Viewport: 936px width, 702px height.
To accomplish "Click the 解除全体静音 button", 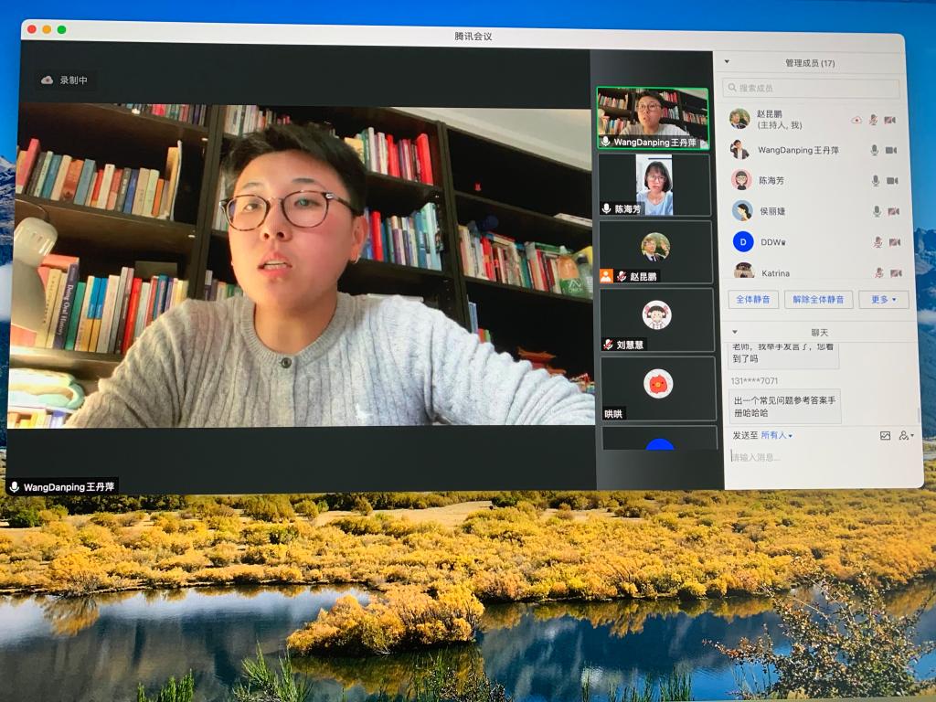I will pyautogui.click(x=818, y=300).
